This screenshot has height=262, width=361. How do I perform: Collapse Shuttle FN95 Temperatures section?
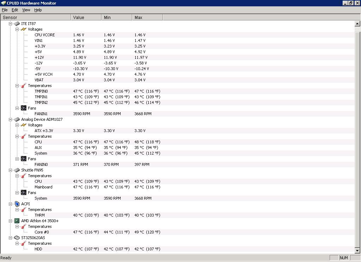point(17,176)
